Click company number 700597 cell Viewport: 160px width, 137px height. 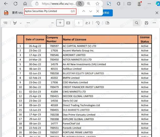coord(54,46)
